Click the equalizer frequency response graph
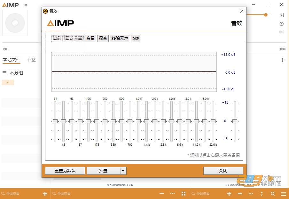Screen dimensions: 289x199 (x=134, y=72)
